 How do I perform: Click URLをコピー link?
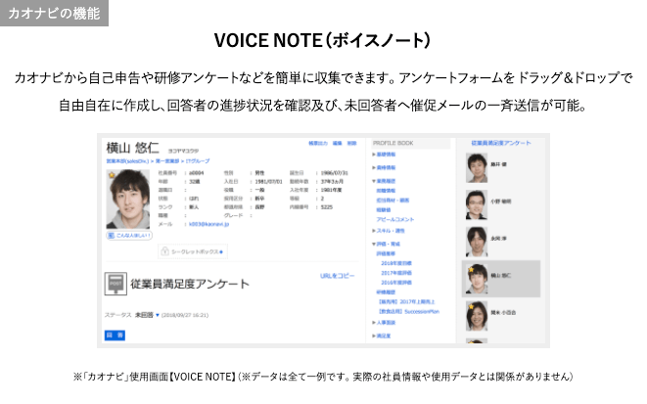click(x=337, y=276)
